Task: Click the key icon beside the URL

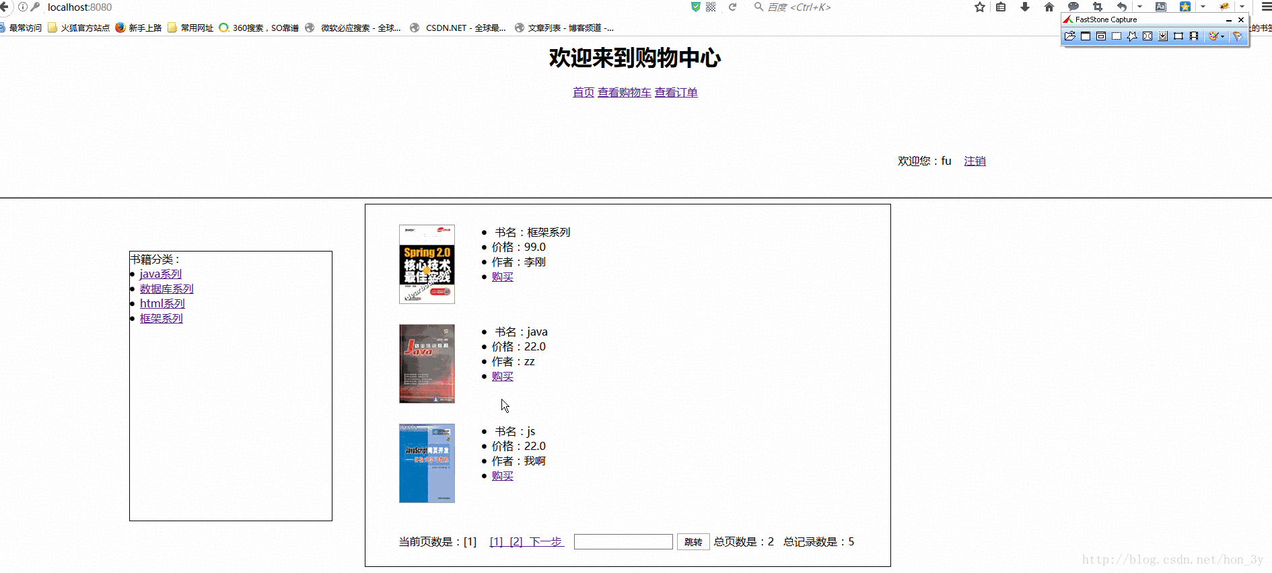Action: pyautogui.click(x=36, y=7)
